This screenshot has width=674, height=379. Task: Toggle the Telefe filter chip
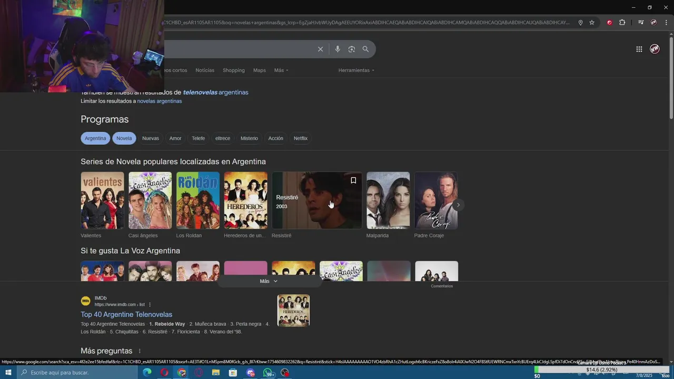pos(199,138)
